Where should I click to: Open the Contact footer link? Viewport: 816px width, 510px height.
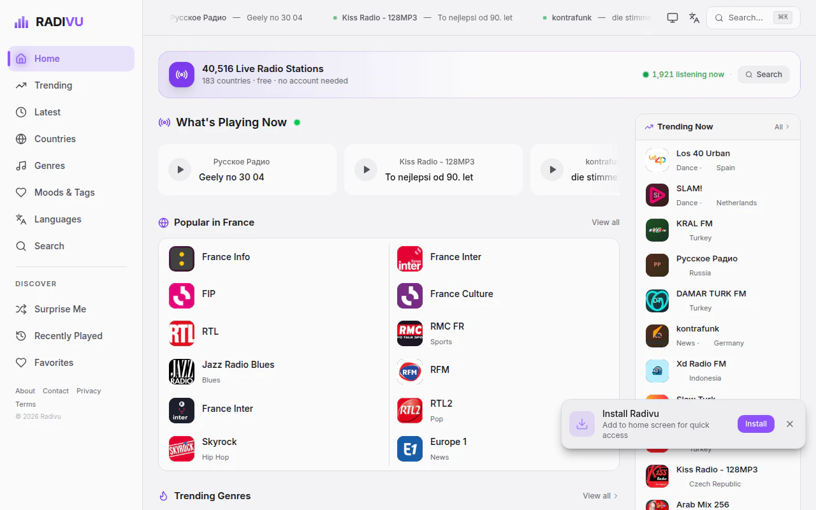pyautogui.click(x=55, y=391)
